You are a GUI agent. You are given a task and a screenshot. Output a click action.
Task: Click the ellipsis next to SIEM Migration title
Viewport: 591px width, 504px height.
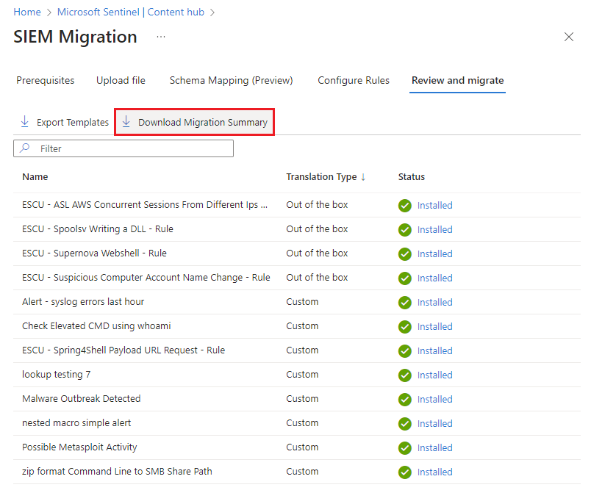(x=161, y=37)
